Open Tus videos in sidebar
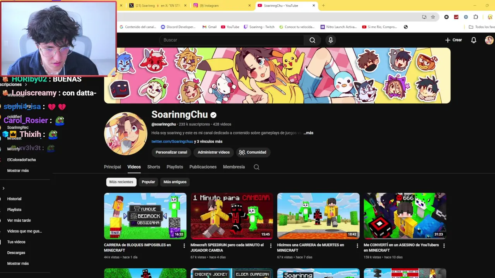This screenshot has width=495, height=278. [16, 242]
